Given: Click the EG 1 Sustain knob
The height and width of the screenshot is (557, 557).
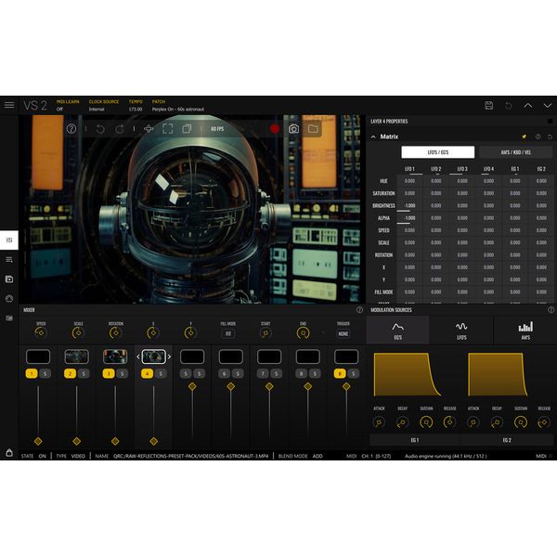Looking at the screenshot, I should 426,422.
